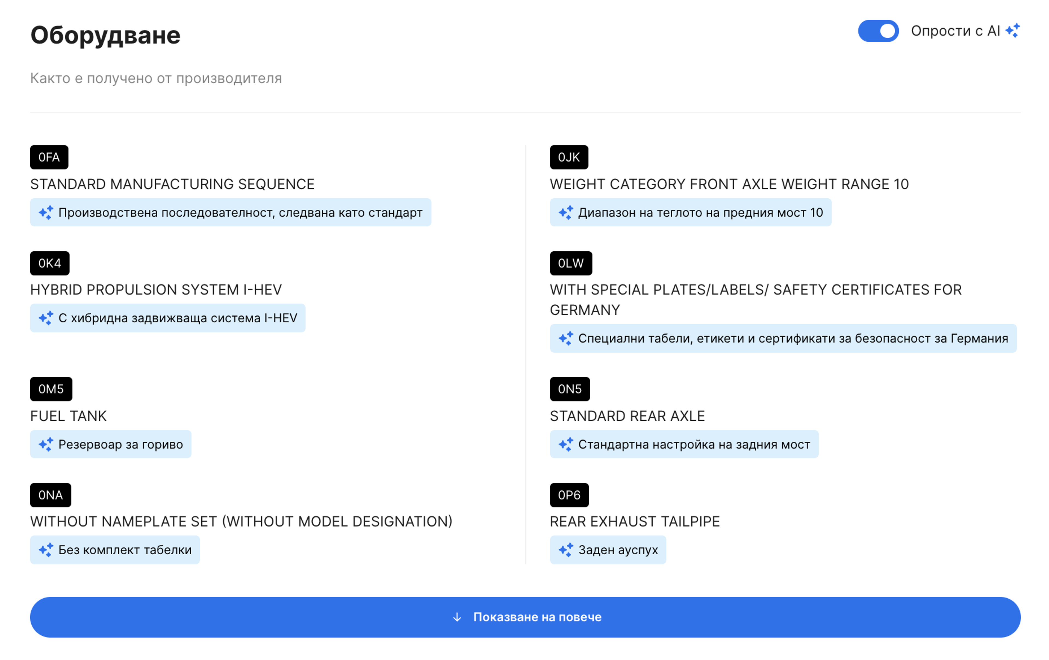Click AI sparkle icon before 'Заден ауспух'
This screenshot has width=1049, height=660.
[566, 550]
